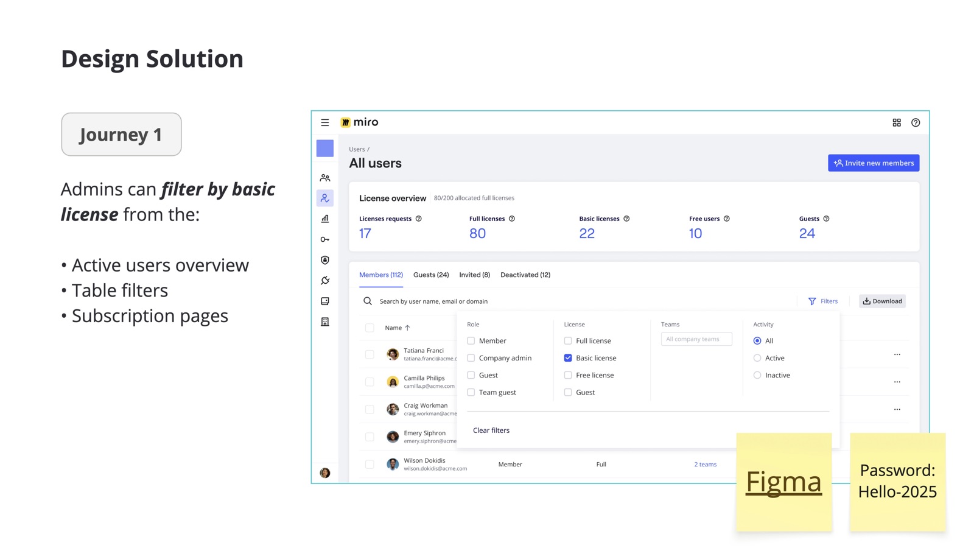The image size is (974, 548).
Task: Click the Full licenses count 80
Action: [478, 233]
